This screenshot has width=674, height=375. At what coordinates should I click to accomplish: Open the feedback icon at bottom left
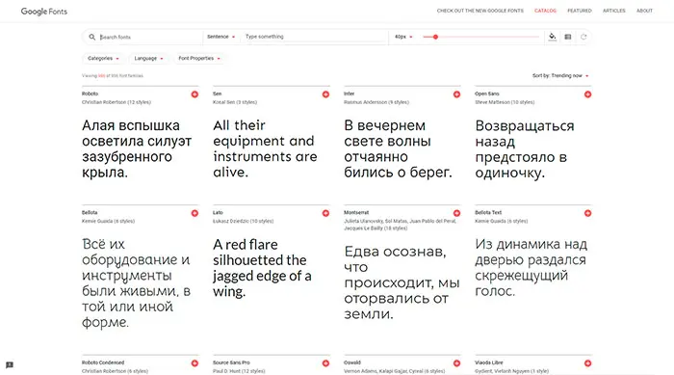tap(10, 365)
